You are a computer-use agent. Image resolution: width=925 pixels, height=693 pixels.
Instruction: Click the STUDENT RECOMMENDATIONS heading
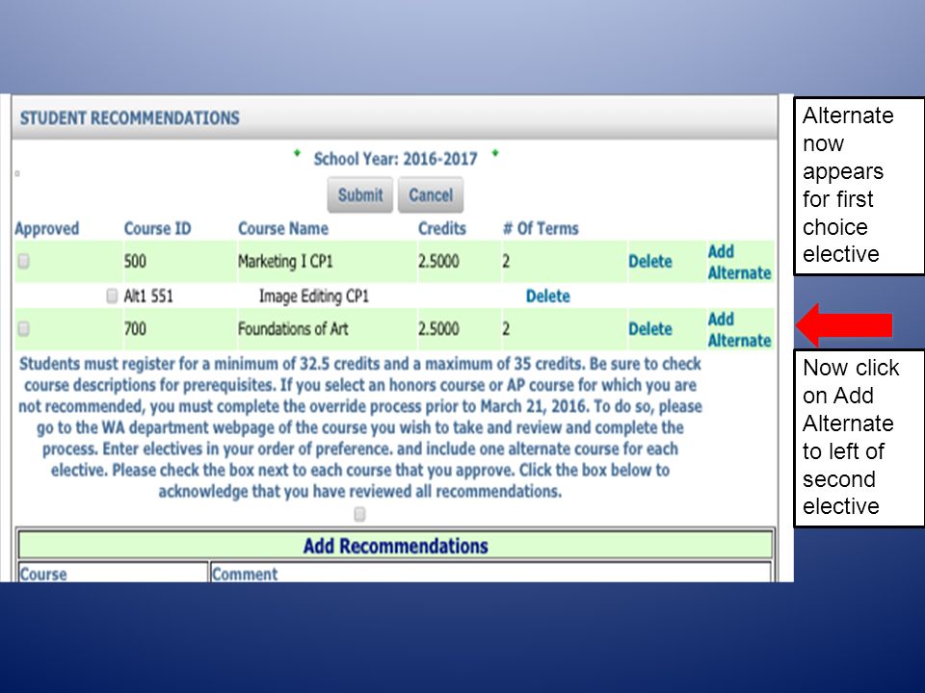[x=130, y=117]
